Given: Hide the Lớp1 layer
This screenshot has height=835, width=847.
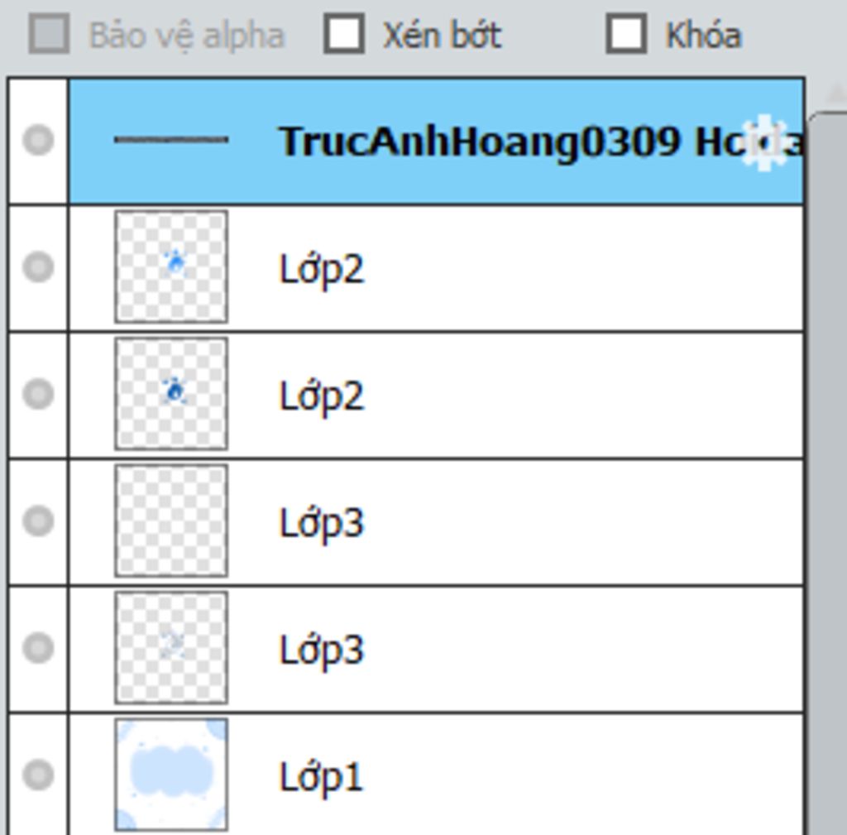Looking at the screenshot, I should click(38, 775).
